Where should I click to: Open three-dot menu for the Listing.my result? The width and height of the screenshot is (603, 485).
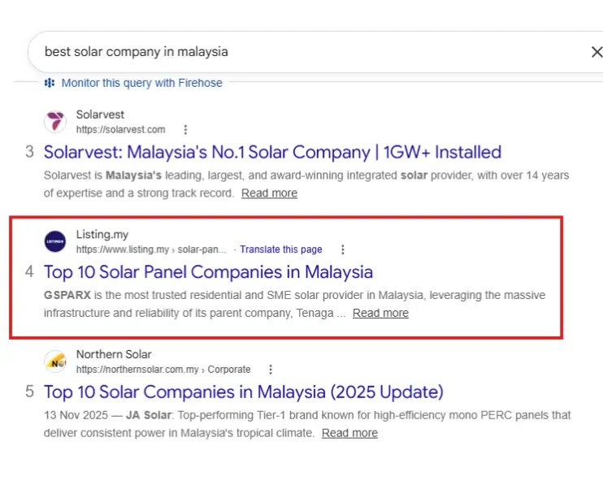[343, 249]
